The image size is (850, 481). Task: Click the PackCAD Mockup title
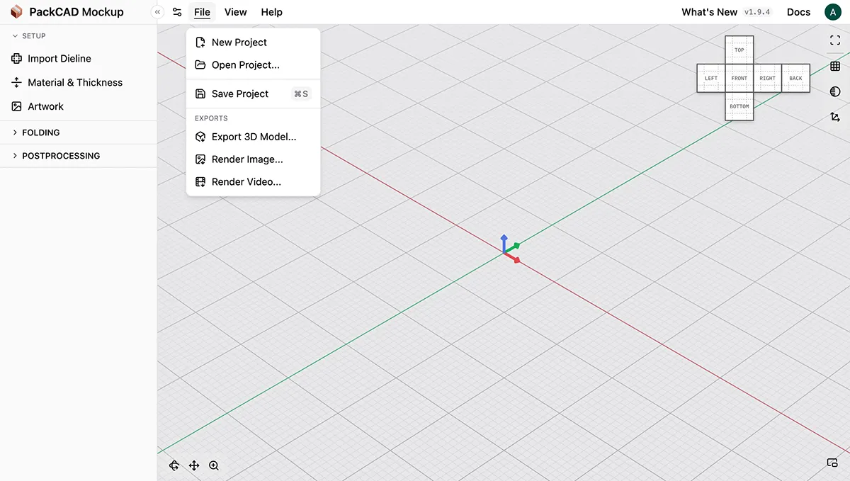tap(76, 12)
